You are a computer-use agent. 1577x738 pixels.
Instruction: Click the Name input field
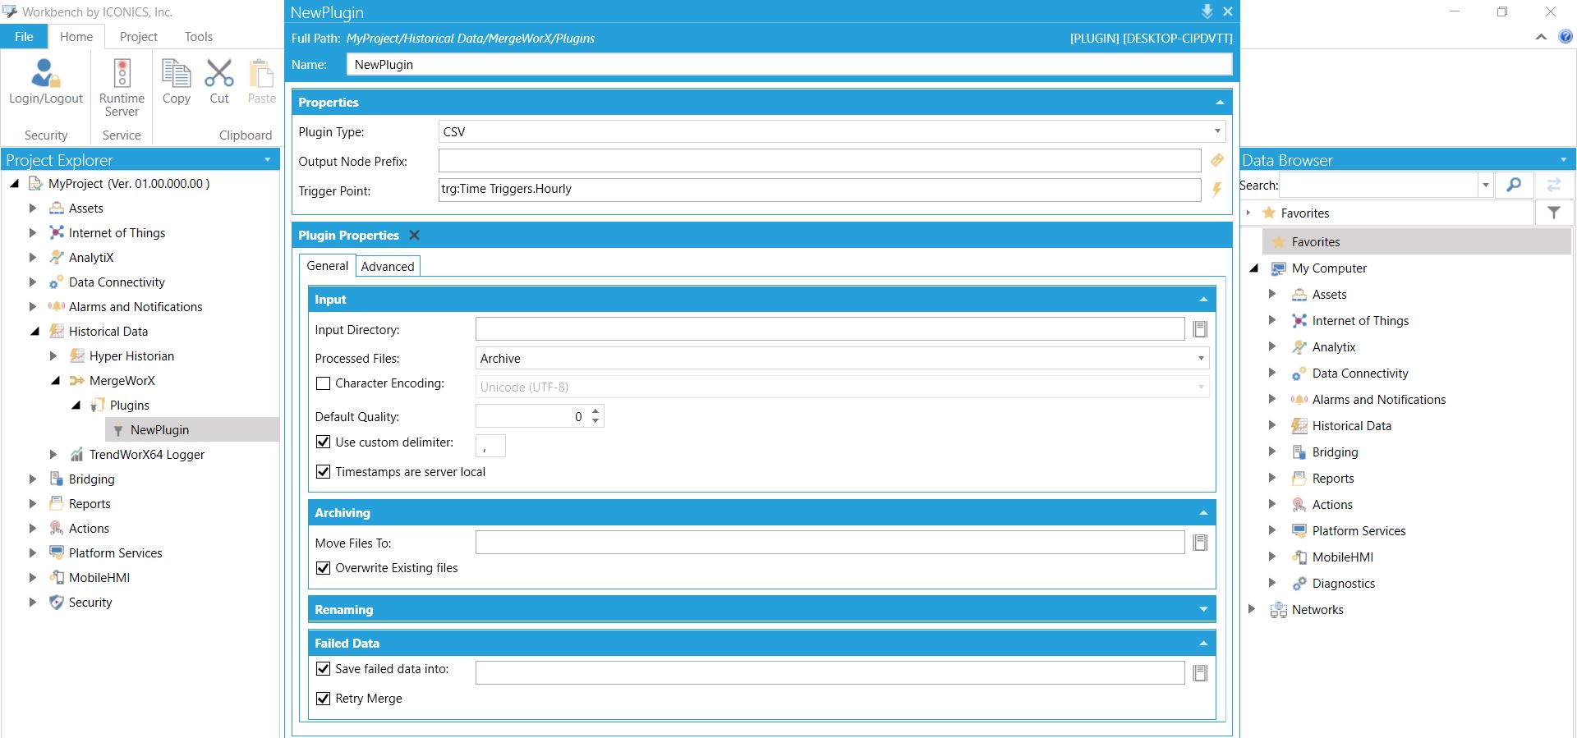tap(788, 65)
